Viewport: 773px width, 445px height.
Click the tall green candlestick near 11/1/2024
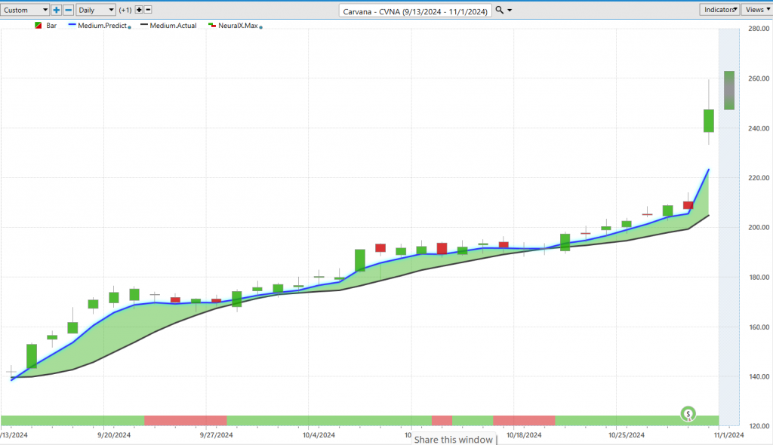(x=709, y=121)
